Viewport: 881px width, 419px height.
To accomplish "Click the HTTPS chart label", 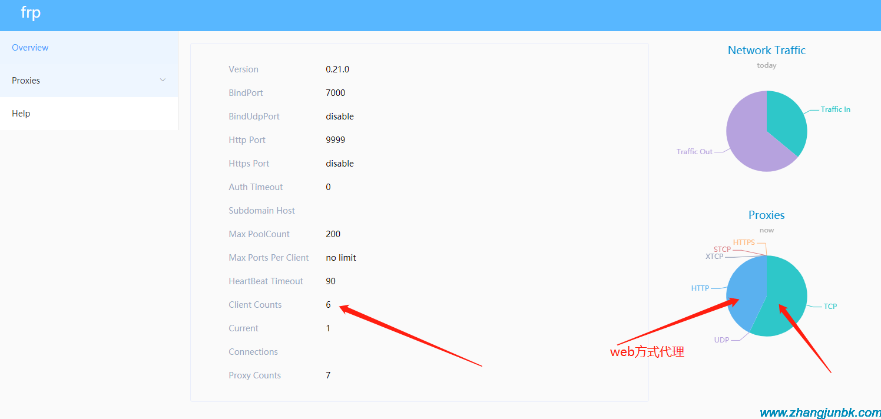I will pyautogui.click(x=744, y=242).
